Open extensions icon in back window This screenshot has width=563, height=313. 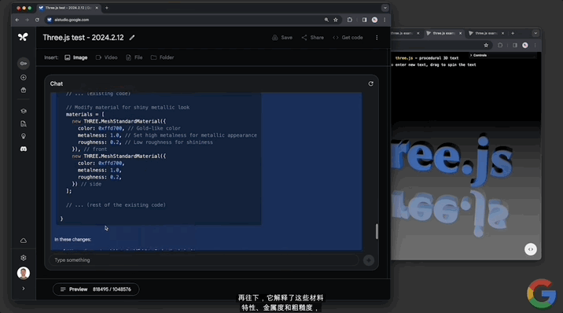(500, 46)
